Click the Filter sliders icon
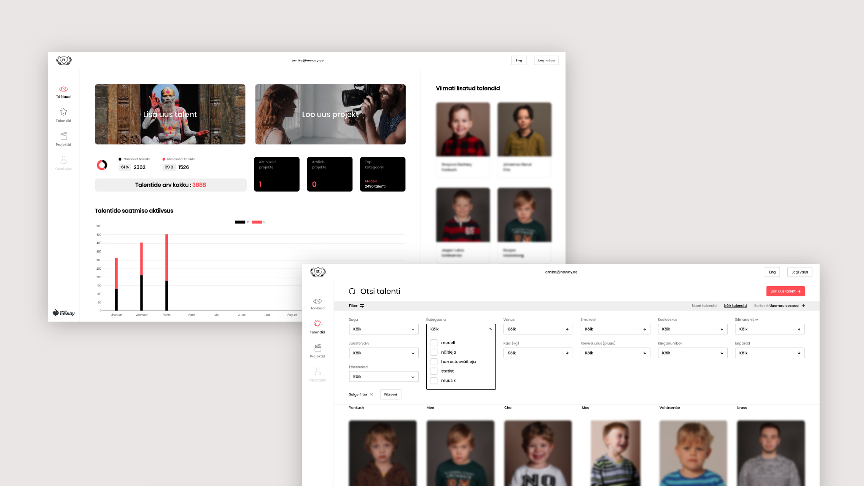The image size is (864, 486). [x=362, y=306]
